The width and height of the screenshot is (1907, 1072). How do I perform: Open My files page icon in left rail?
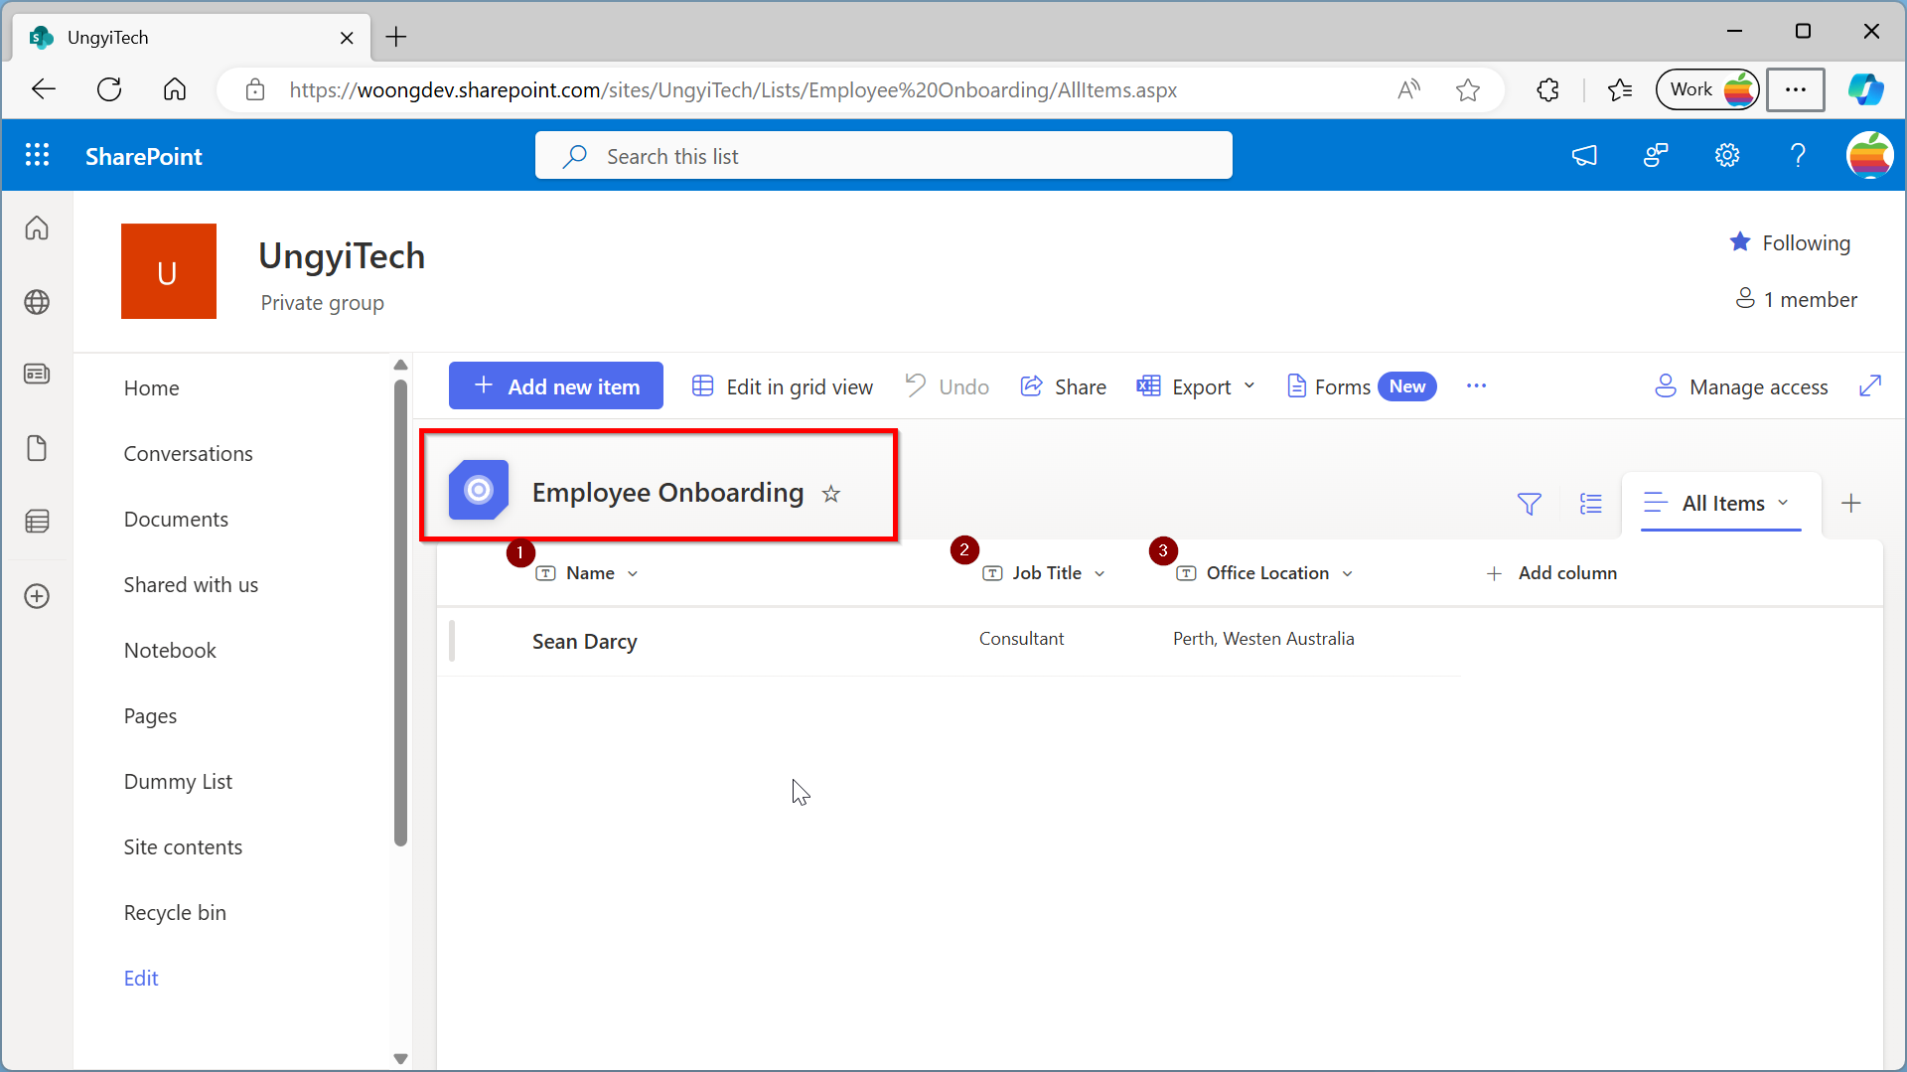click(x=37, y=448)
